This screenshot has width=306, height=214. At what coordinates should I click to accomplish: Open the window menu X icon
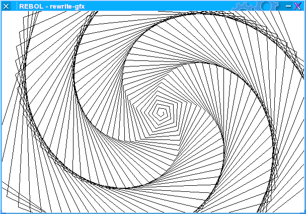(6, 6)
